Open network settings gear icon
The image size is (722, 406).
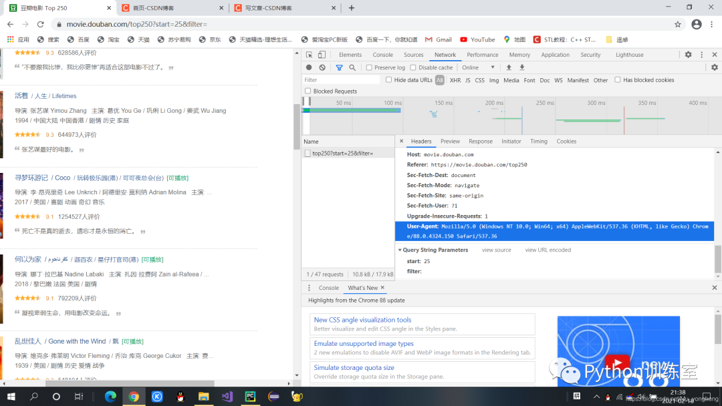[x=714, y=67]
